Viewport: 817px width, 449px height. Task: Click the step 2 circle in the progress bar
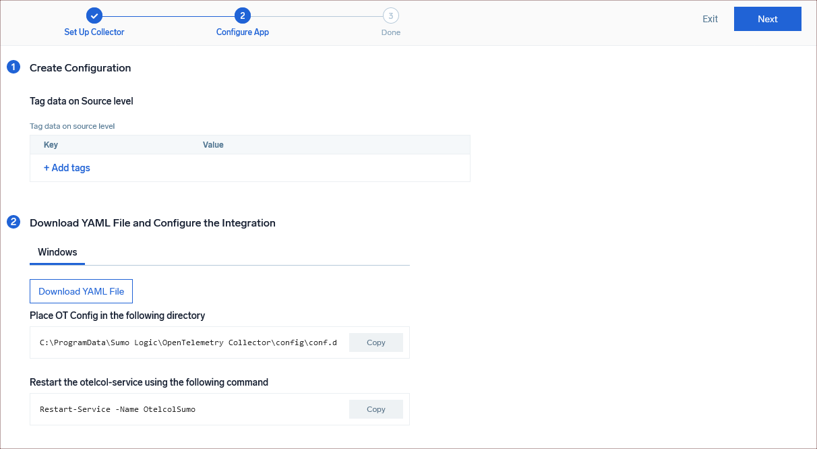pos(242,15)
